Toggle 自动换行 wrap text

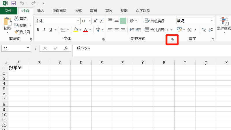(x=154, y=21)
